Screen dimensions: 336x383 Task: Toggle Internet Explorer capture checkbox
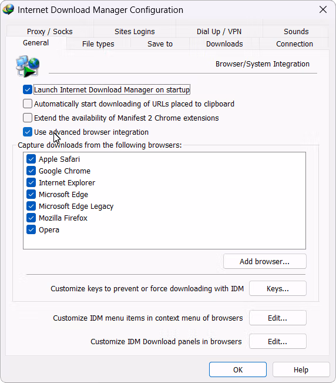pos(31,182)
